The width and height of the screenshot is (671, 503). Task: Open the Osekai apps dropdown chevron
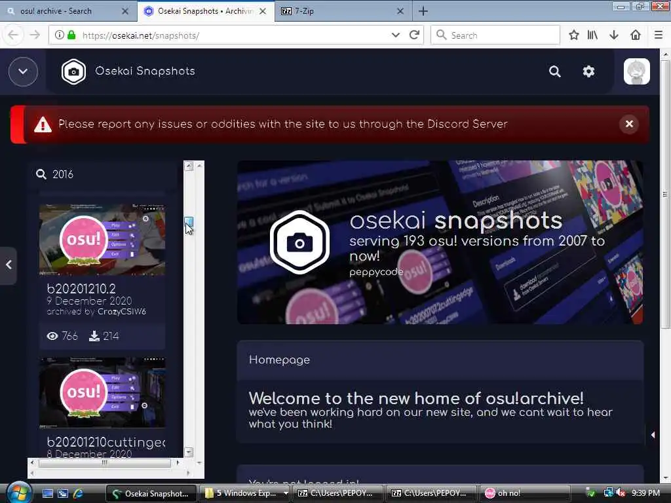point(23,71)
